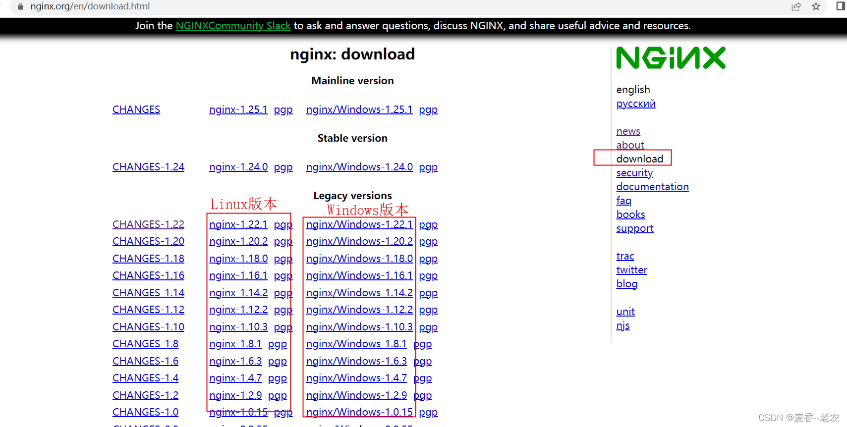Download nginx/Windows-1.22.1

tap(359, 224)
